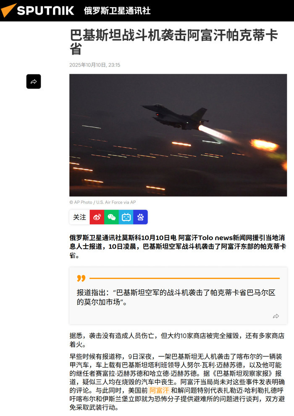Click the orange Sputnik triangle logo
The image size is (294, 416).
point(8,11)
